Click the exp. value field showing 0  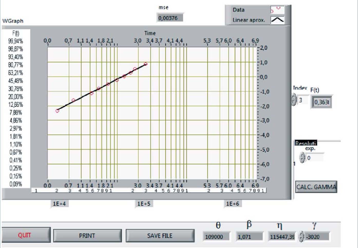(x=315, y=158)
